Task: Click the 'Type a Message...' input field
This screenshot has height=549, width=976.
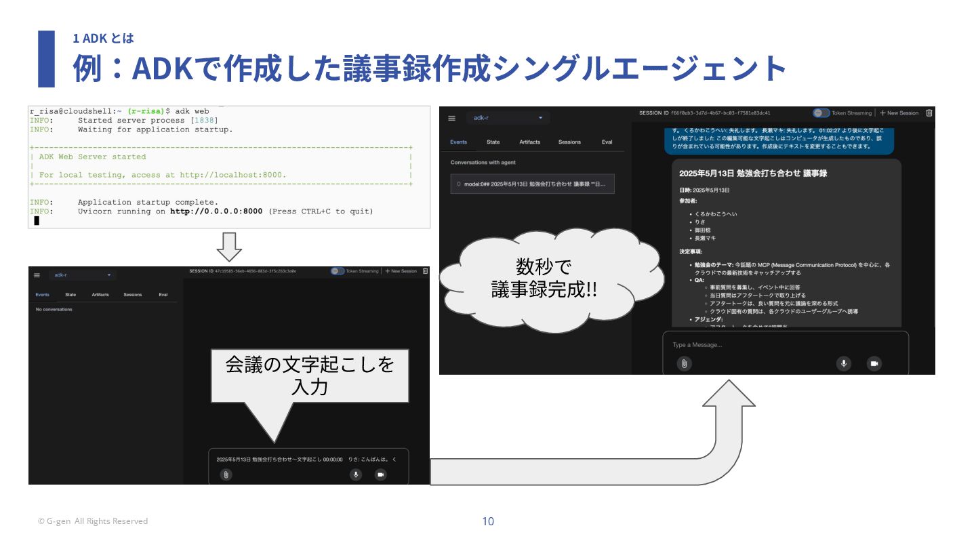Action: click(x=785, y=345)
